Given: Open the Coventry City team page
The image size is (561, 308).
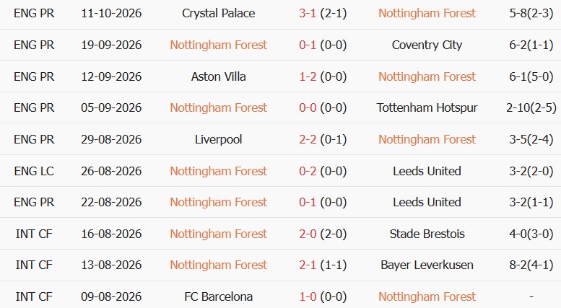Looking at the screenshot, I should coord(427,45).
